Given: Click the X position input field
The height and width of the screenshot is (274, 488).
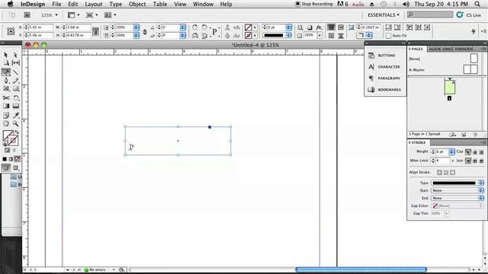Looking at the screenshot, I should 40,27.
